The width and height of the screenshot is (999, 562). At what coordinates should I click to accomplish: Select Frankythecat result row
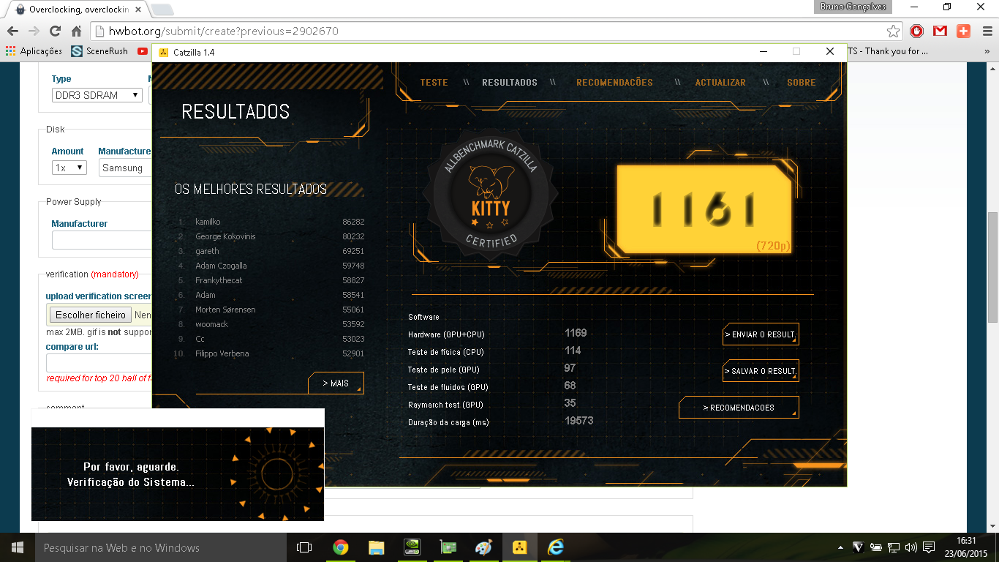[x=270, y=280]
